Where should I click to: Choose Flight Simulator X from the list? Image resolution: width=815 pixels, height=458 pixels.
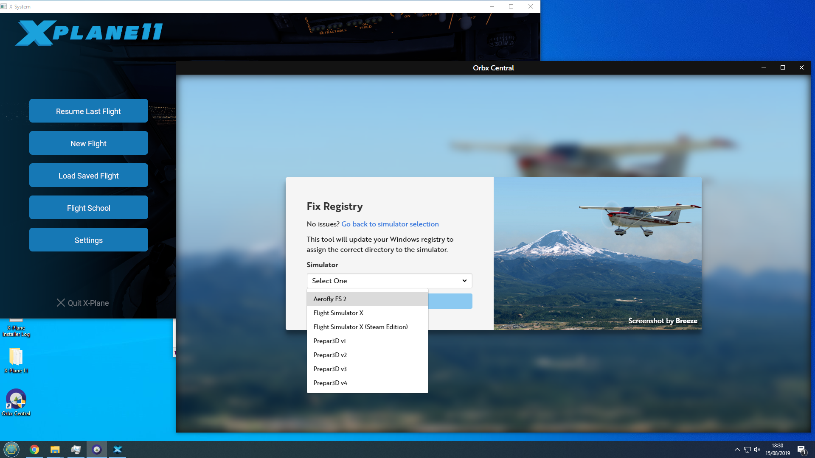click(x=367, y=313)
